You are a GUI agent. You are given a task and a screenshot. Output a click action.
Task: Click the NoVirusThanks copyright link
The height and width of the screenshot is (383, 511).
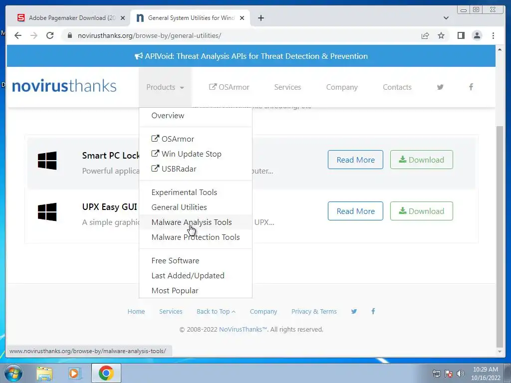(x=243, y=329)
